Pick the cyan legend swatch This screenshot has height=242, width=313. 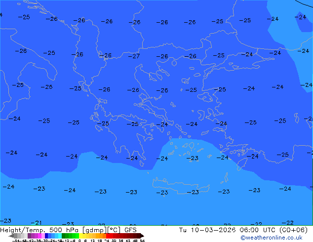pyautogui.click(x=60, y=236)
